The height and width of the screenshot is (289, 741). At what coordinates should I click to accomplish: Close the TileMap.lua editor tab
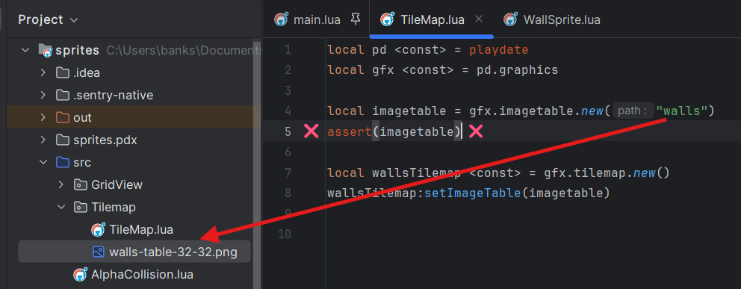pyautogui.click(x=479, y=19)
